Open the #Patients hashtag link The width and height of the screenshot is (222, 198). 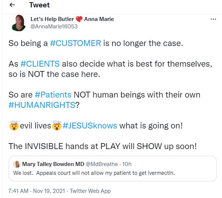tap(54, 95)
